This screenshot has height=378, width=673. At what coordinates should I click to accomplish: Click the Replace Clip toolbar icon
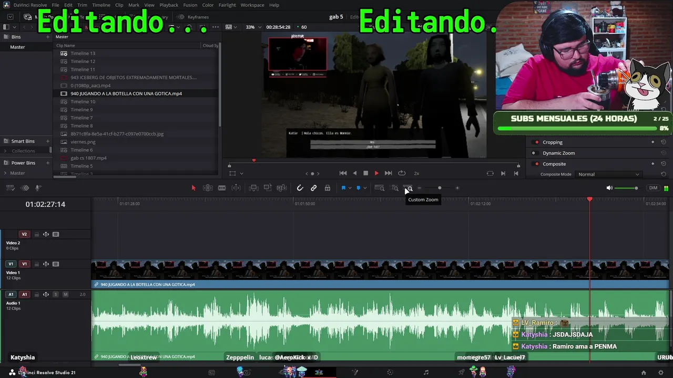coord(282,188)
